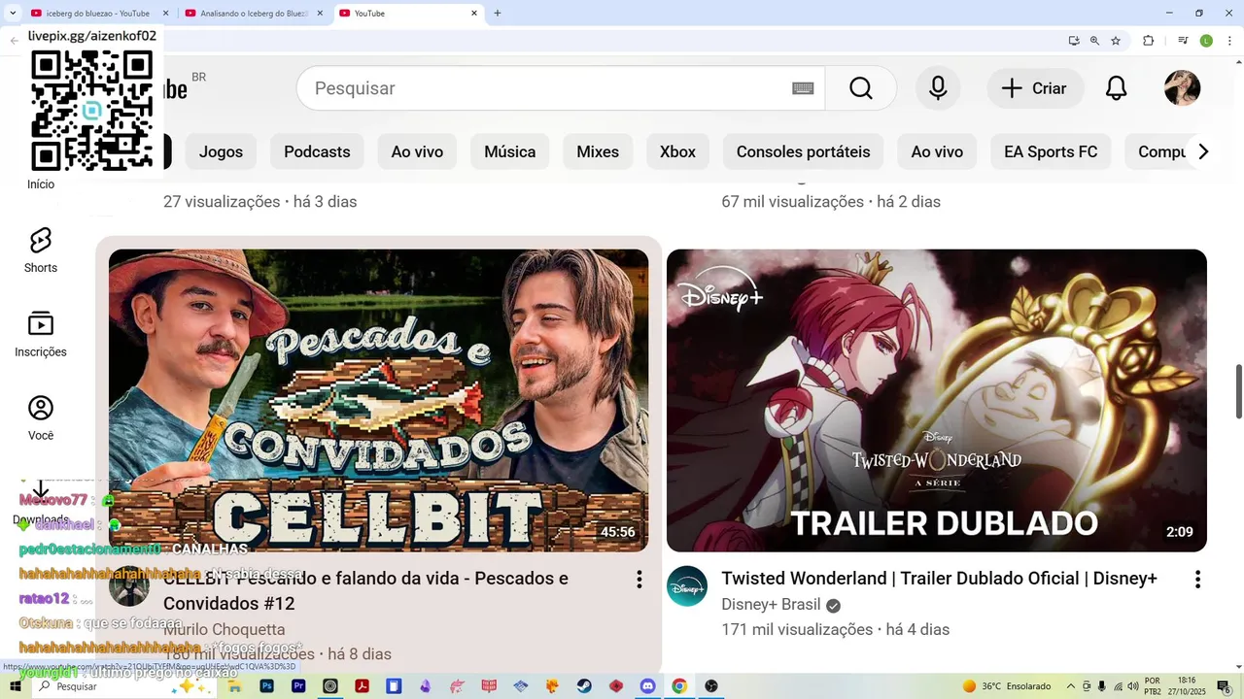
Task: Go to Inscrições in the sidebar
Action: click(x=41, y=335)
